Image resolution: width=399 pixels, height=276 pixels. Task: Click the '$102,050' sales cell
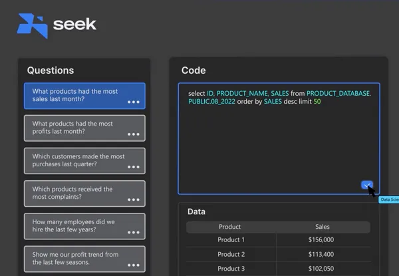click(x=321, y=269)
